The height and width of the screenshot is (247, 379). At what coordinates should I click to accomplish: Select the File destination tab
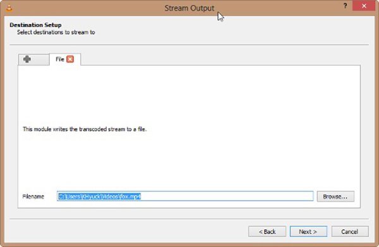(x=65, y=59)
